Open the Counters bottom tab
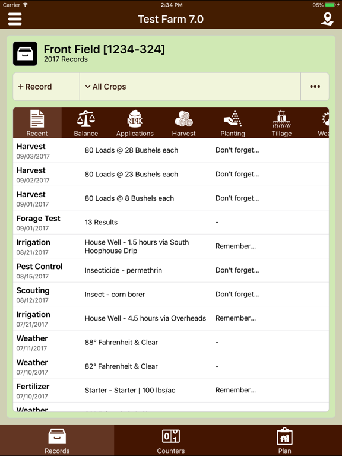Viewport: 342px width, 456px height. click(171, 441)
